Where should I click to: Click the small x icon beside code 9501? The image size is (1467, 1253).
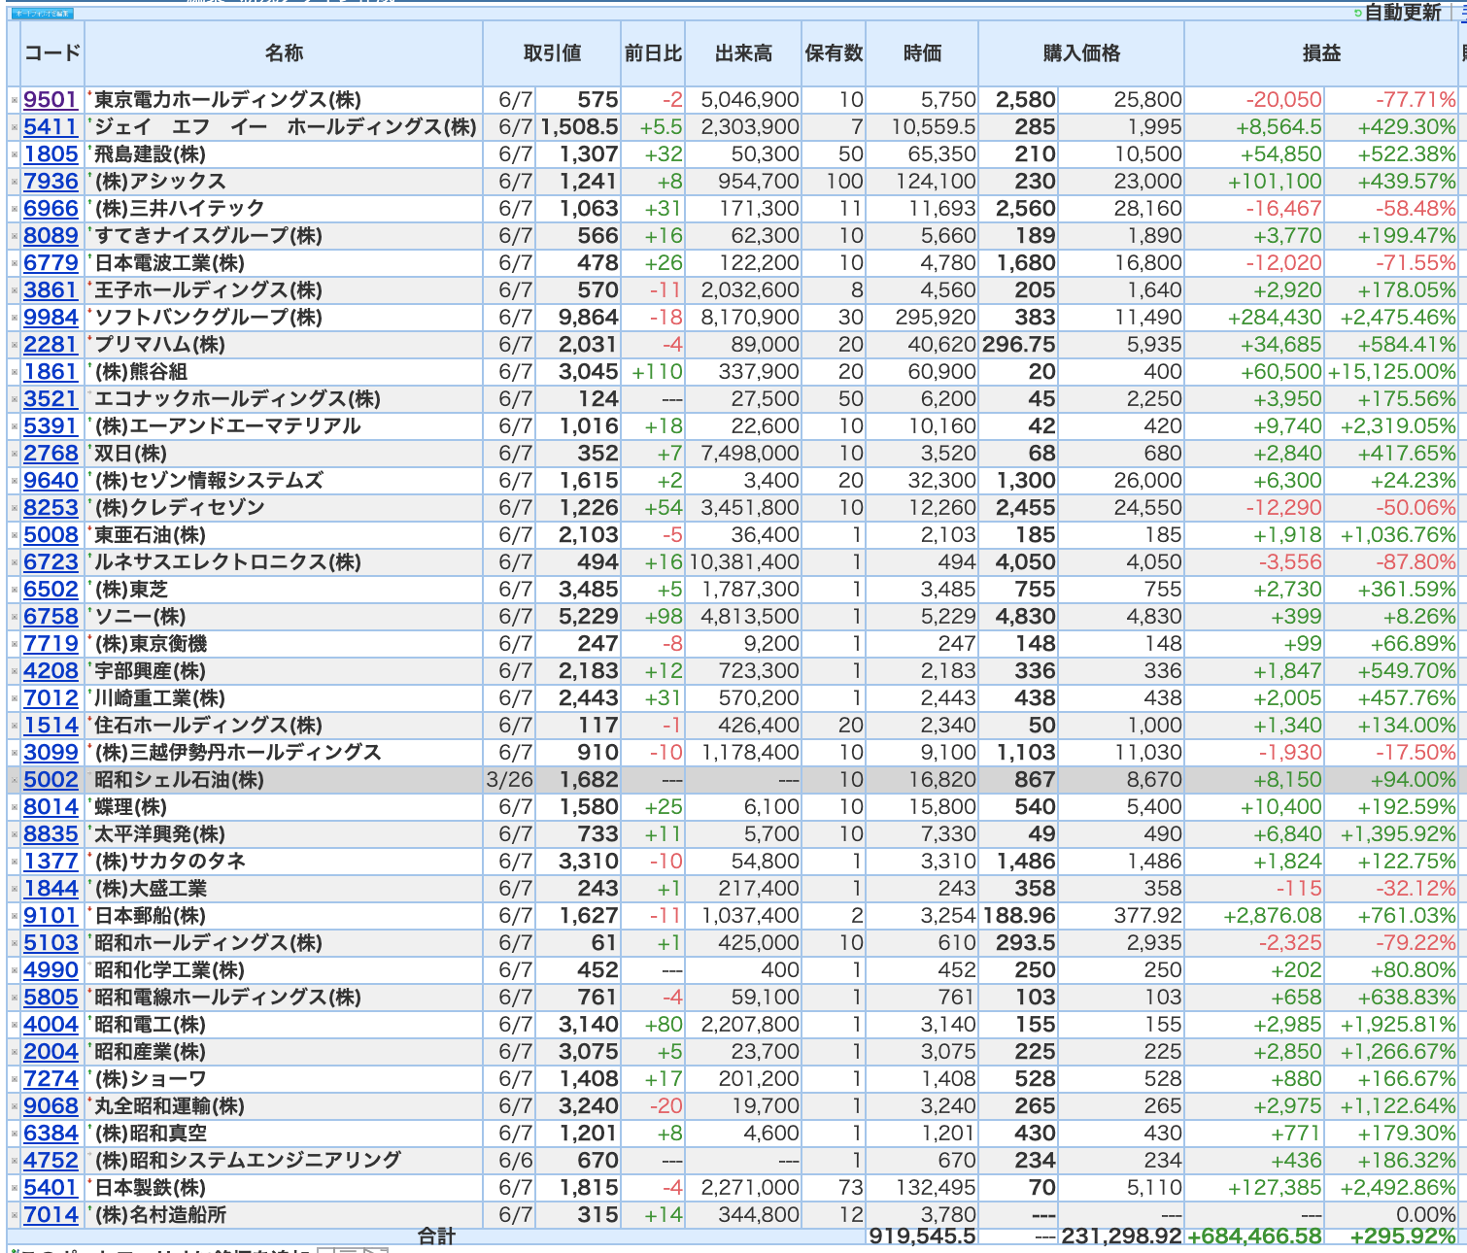pos(15,100)
